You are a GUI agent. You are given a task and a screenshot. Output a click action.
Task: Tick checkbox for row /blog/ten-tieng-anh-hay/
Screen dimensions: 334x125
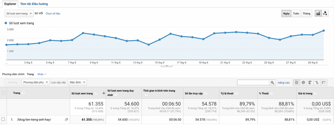(x=3, y=119)
